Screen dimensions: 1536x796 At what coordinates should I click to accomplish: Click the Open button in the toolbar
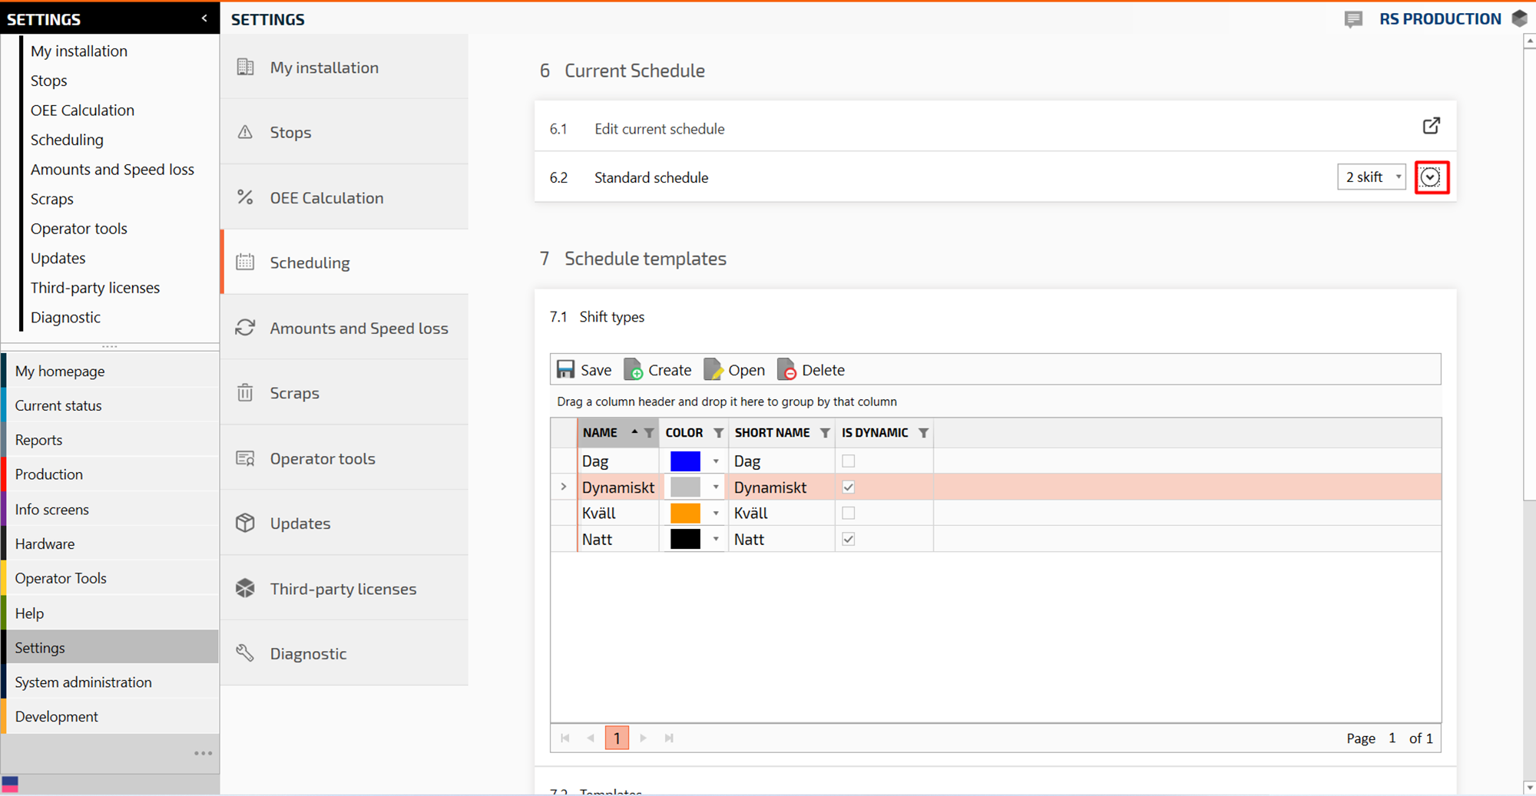tap(735, 370)
